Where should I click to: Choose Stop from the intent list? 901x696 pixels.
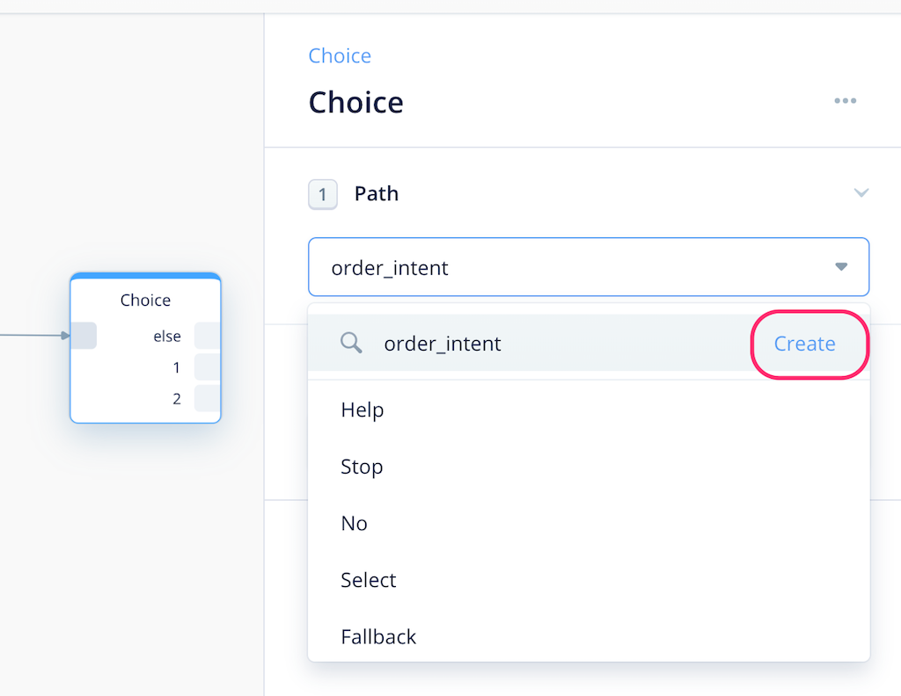[x=362, y=467]
